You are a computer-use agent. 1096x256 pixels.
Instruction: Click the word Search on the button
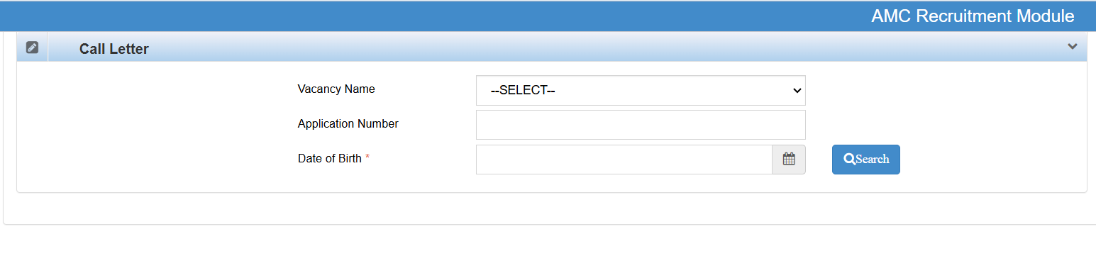pyautogui.click(x=873, y=160)
